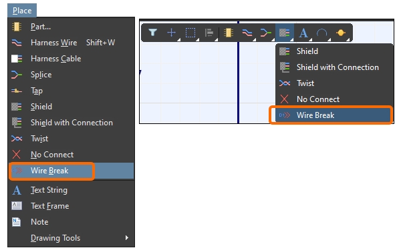The width and height of the screenshot is (399, 252).
Task: Click the splice toolbar icon
Action: [x=265, y=33]
